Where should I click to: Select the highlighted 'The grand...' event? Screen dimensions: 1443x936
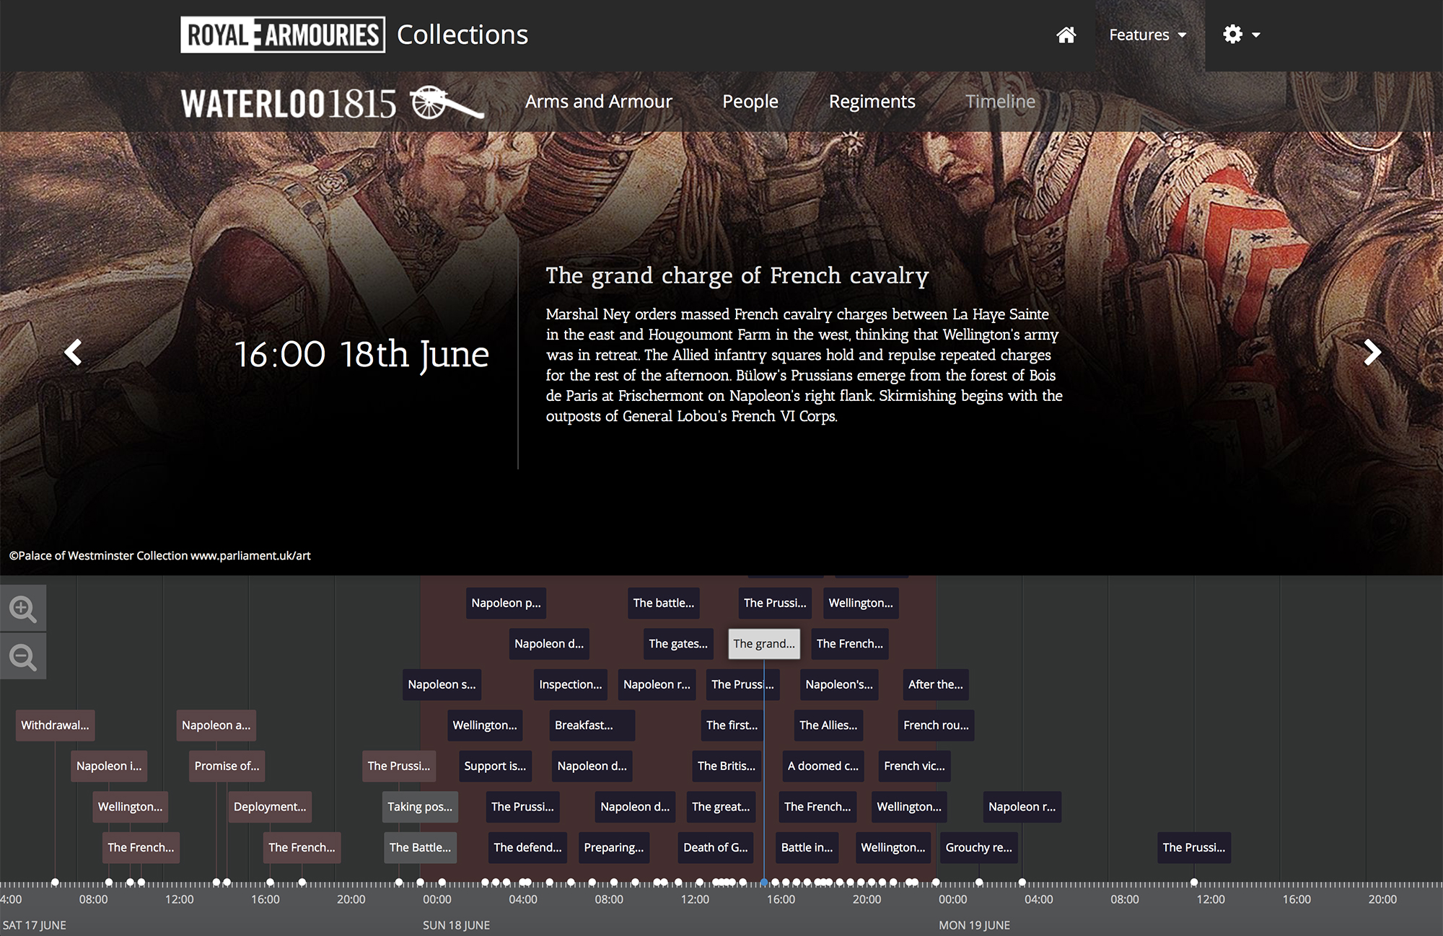(x=764, y=644)
